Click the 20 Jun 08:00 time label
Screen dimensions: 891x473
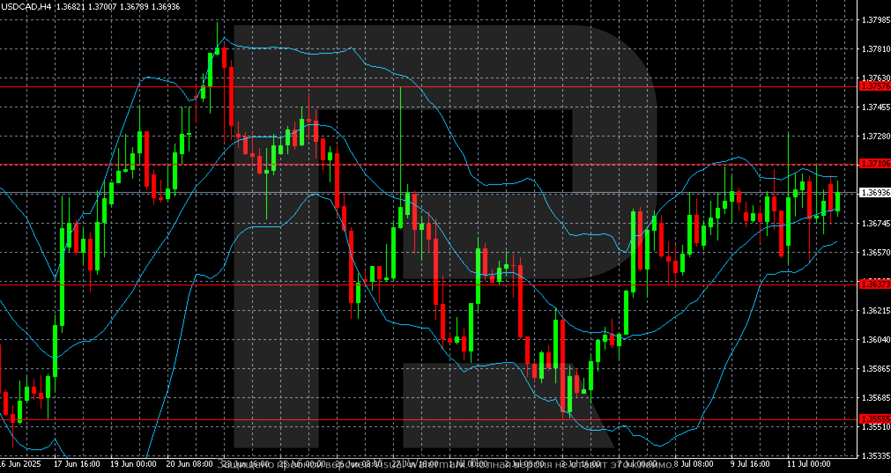(x=189, y=464)
